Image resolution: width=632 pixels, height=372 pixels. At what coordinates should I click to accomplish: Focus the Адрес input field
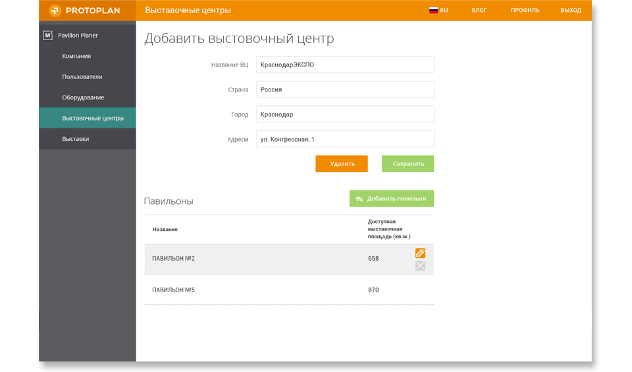tap(345, 139)
